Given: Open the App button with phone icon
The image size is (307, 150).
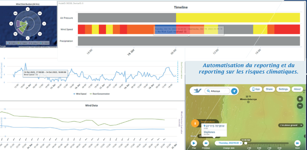Looking at the screenshot, I should [x=256, y=89].
